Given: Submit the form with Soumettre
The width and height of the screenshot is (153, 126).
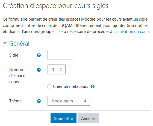Looking at the screenshot, I should click(x=63, y=118).
